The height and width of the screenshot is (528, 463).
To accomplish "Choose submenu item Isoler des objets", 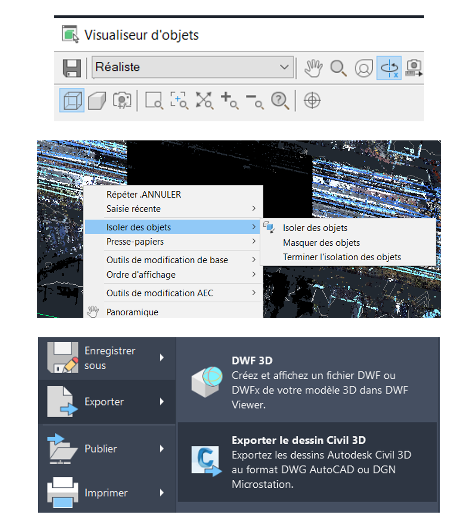I will pos(349,228).
